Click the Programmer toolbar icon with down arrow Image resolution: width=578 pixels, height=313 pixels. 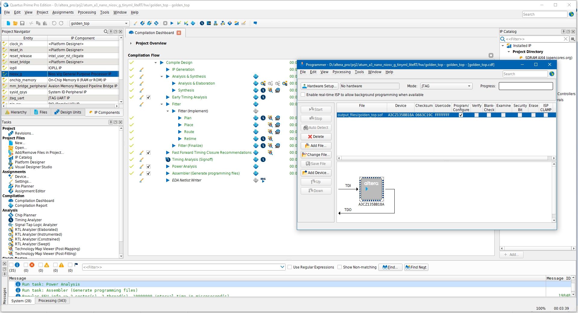pos(230,23)
